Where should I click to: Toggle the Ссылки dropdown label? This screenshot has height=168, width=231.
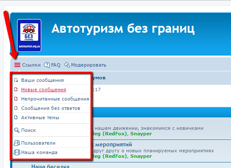pos(31,65)
